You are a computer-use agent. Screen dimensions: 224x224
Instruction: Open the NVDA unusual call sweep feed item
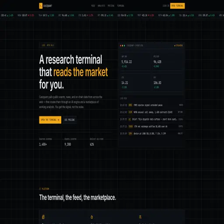tap(151, 112)
